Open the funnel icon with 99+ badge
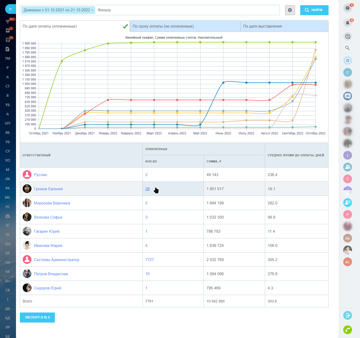 pos(8,21)
